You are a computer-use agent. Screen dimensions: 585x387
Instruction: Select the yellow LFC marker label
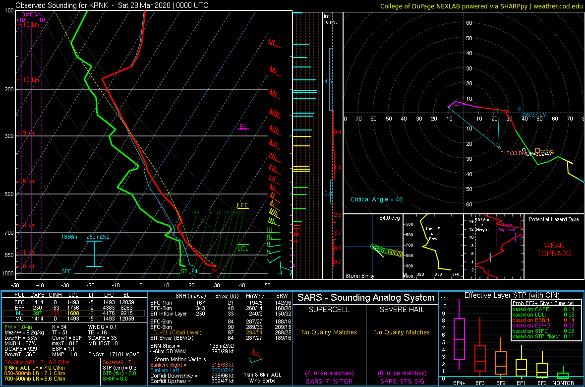[x=242, y=205]
